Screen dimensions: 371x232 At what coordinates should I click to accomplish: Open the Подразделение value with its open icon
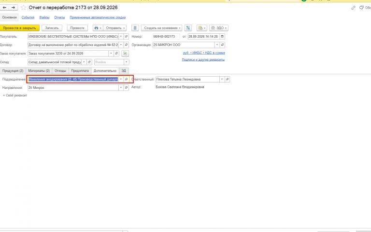[x=126, y=80]
